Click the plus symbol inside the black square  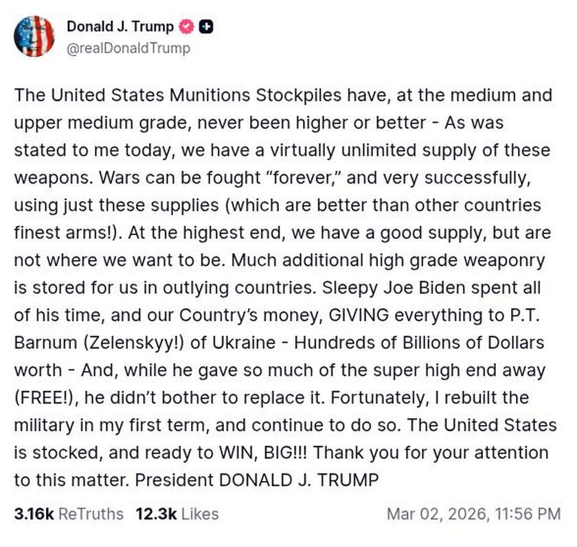(x=207, y=27)
